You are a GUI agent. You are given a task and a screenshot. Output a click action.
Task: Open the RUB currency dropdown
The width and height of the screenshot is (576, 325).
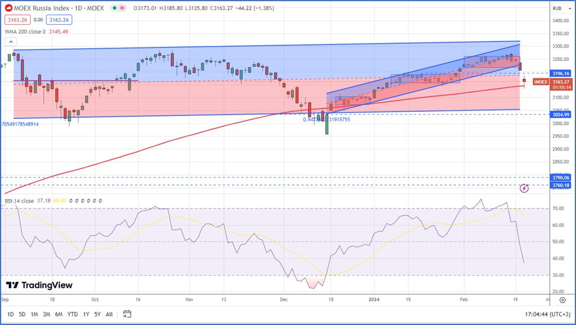point(562,8)
